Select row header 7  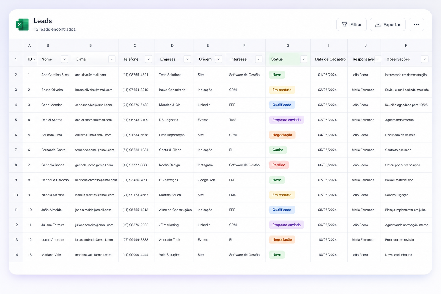pyautogui.click(x=16, y=150)
